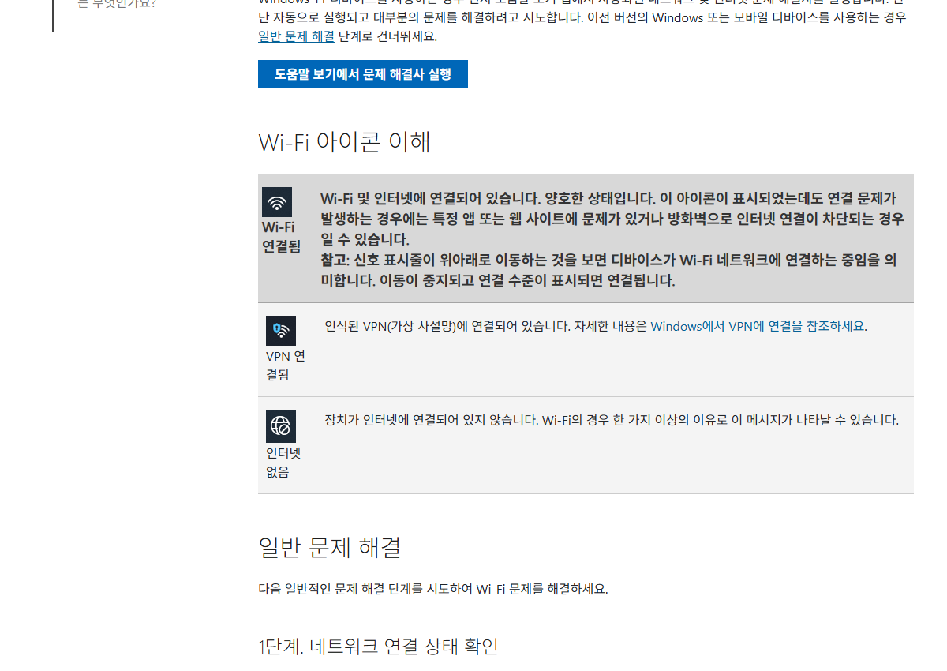Open Windows에서 VPN에 연결을 참조하세요 link

click(757, 326)
